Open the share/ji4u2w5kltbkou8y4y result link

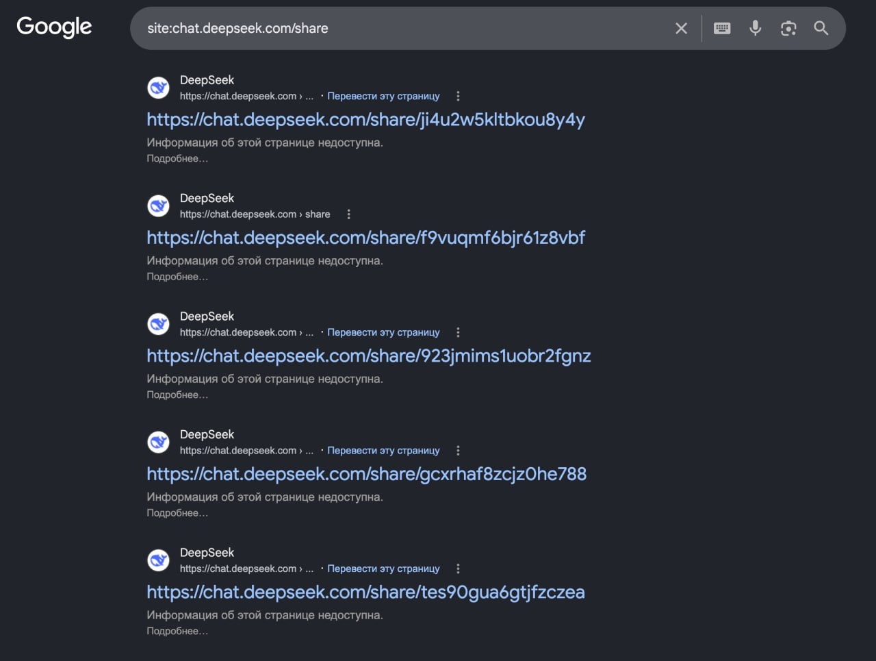pyautogui.click(x=366, y=120)
